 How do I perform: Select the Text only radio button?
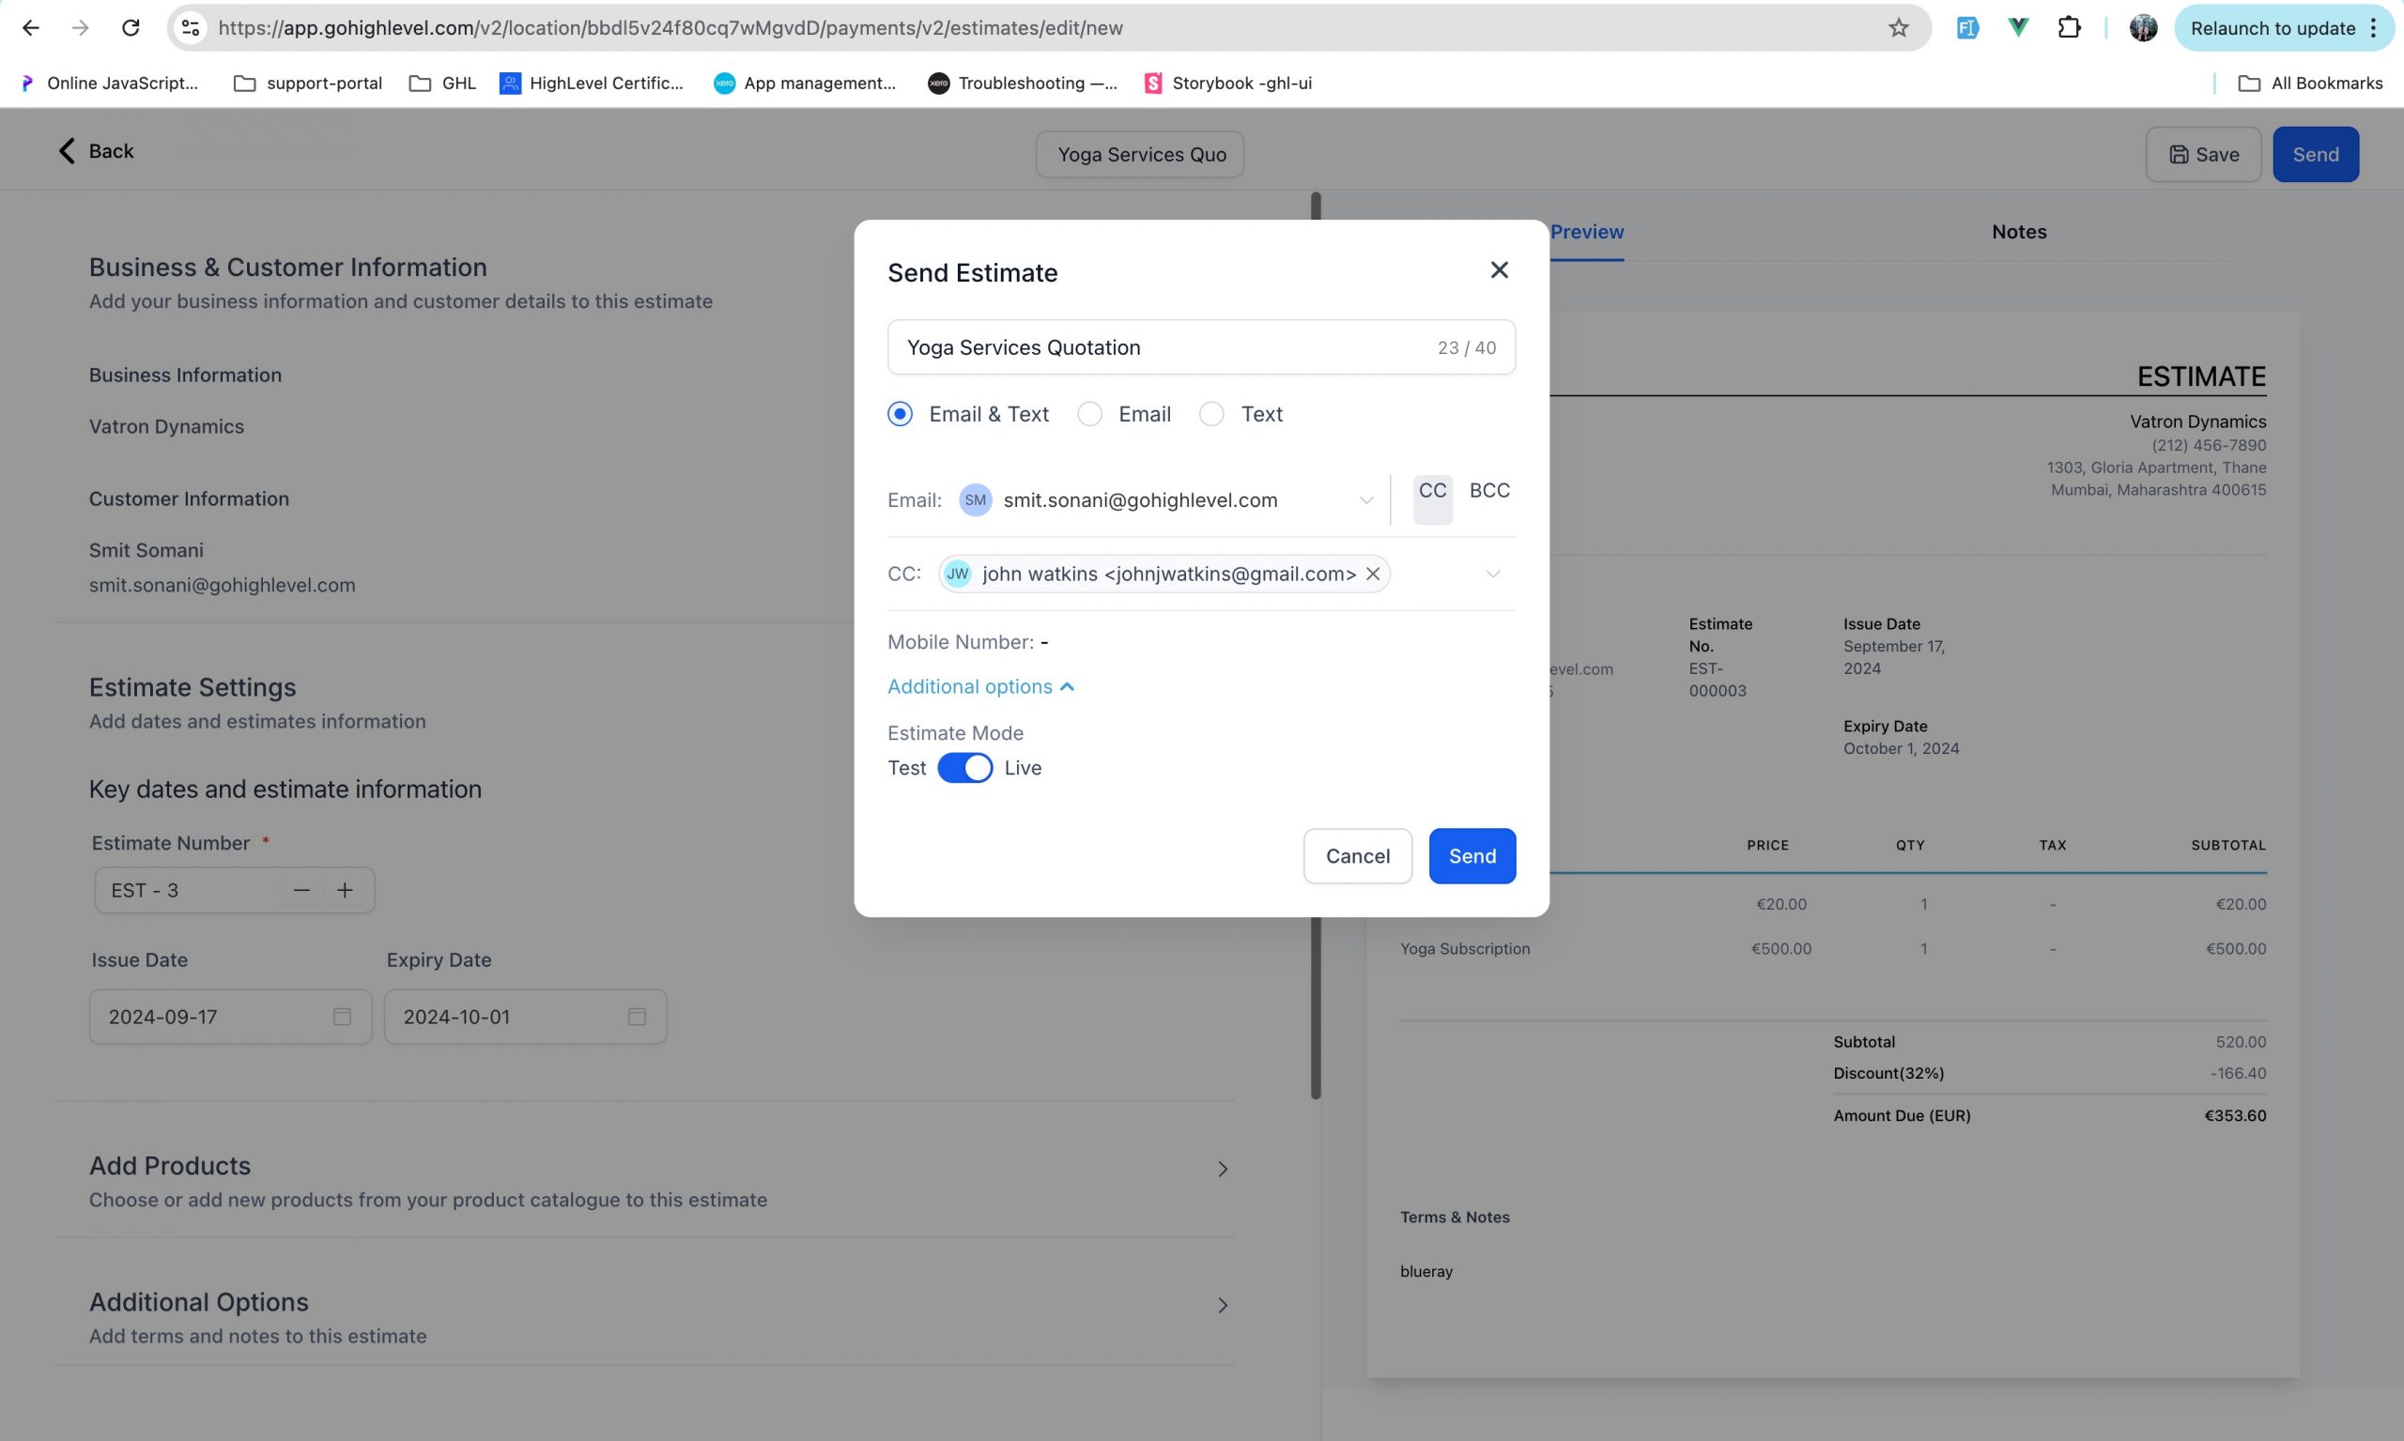point(1210,414)
